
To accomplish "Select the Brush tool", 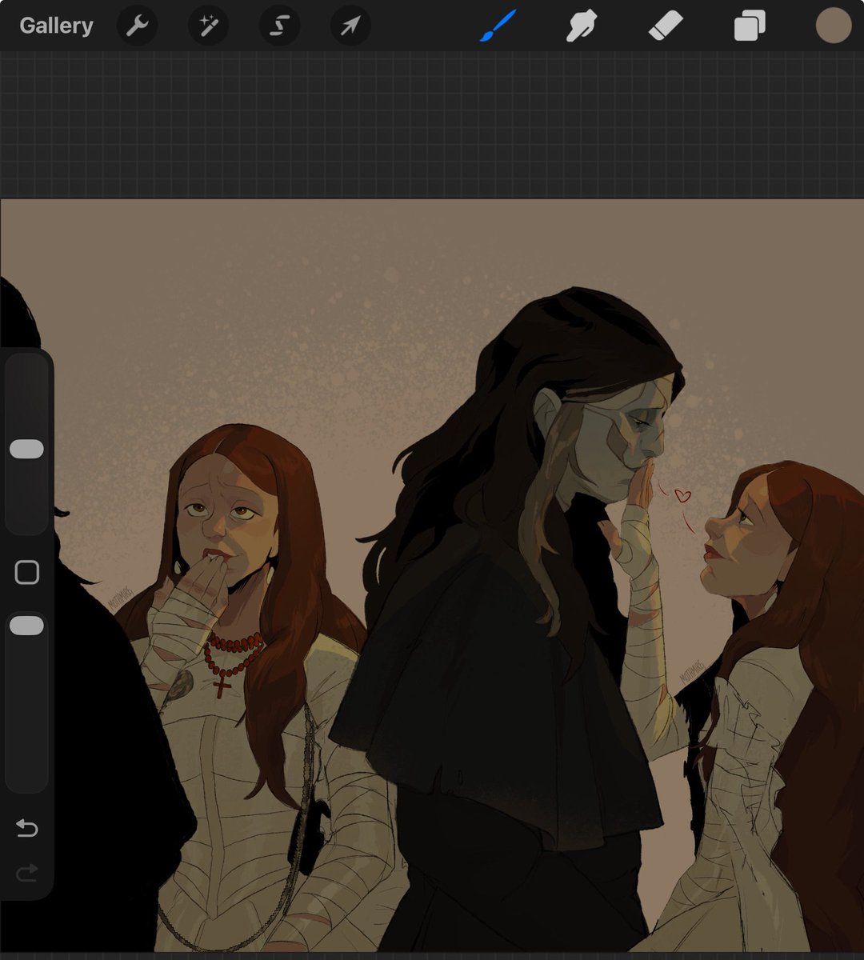I will click(498, 26).
